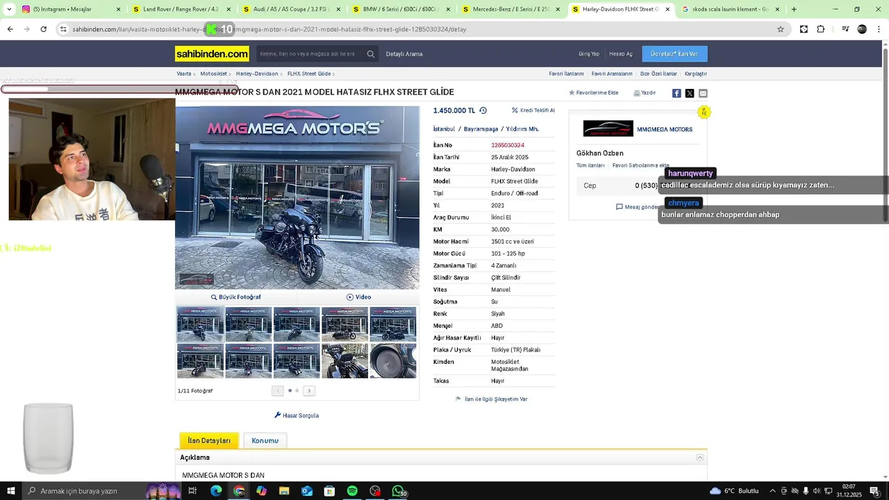
Task: Open Microsoft Edge from taskbar
Action: [x=216, y=491]
